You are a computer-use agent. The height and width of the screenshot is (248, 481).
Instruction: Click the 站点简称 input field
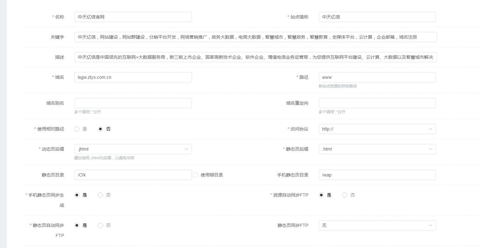tap(377, 17)
